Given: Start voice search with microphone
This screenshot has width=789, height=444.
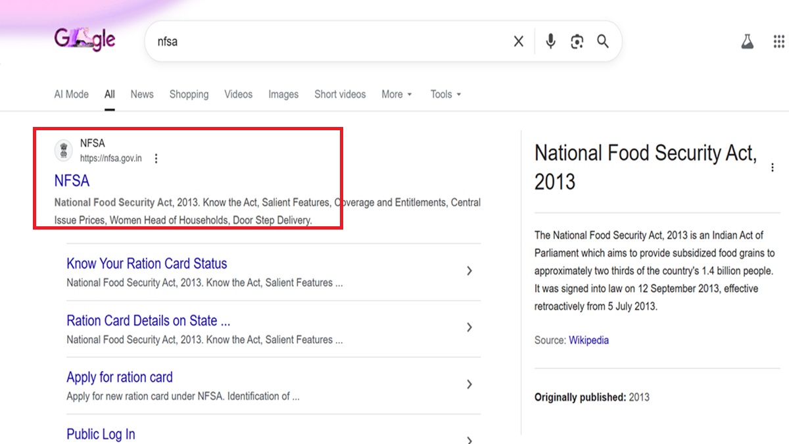Looking at the screenshot, I should [x=550, y=41].
